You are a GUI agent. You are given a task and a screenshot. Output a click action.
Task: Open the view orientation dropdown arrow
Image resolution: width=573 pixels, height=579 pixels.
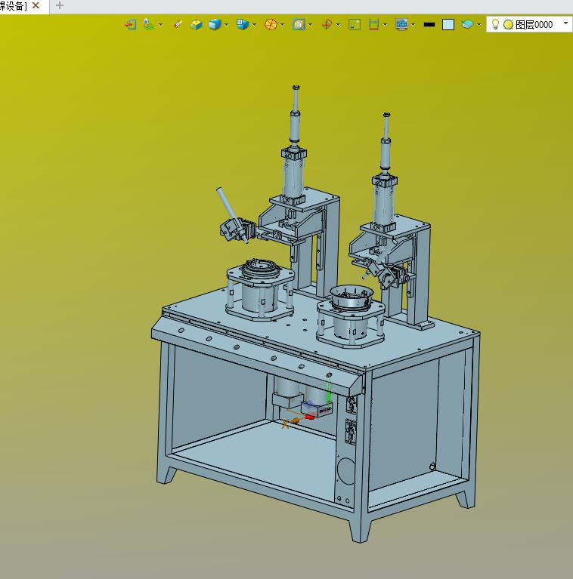[x=254, y=25]
